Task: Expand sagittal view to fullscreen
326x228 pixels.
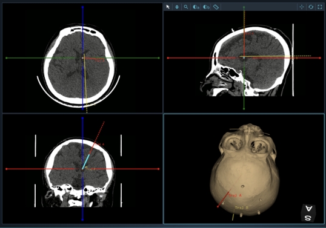Action: (x=320, y=7)
